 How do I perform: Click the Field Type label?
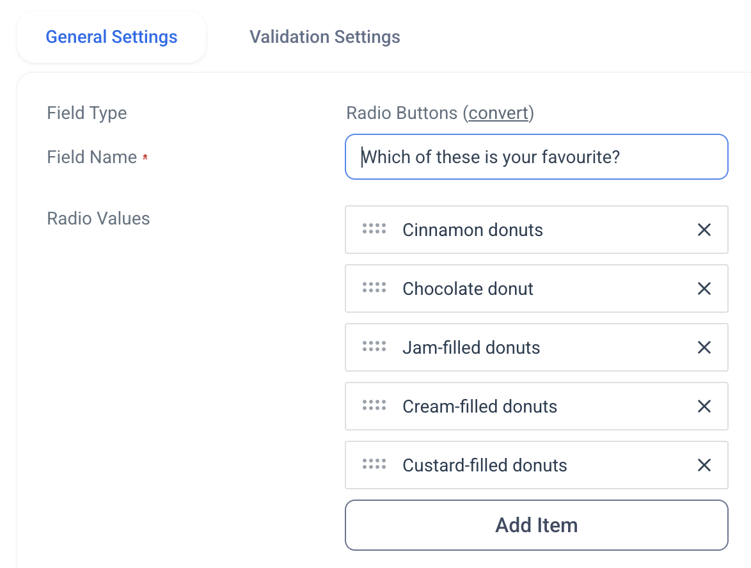(x=87, y=113)
